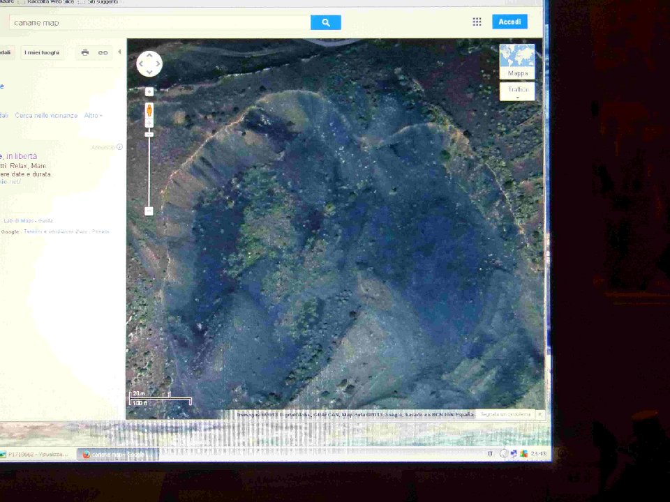This screenshot has width=670, height=502.
Task: Pick the Street View pegman
Action: click(x=149, y=110)
